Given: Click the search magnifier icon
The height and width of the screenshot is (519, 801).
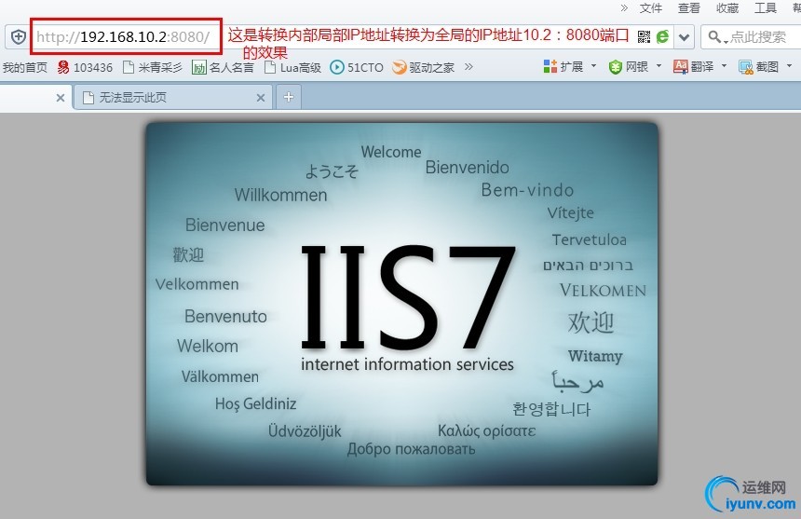Looking at the screenshot, I should click(714, 36).
